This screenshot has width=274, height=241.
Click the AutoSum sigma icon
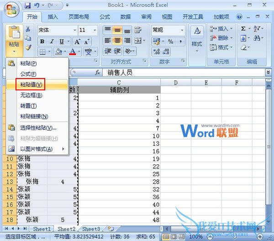click(x=243, y=29)
